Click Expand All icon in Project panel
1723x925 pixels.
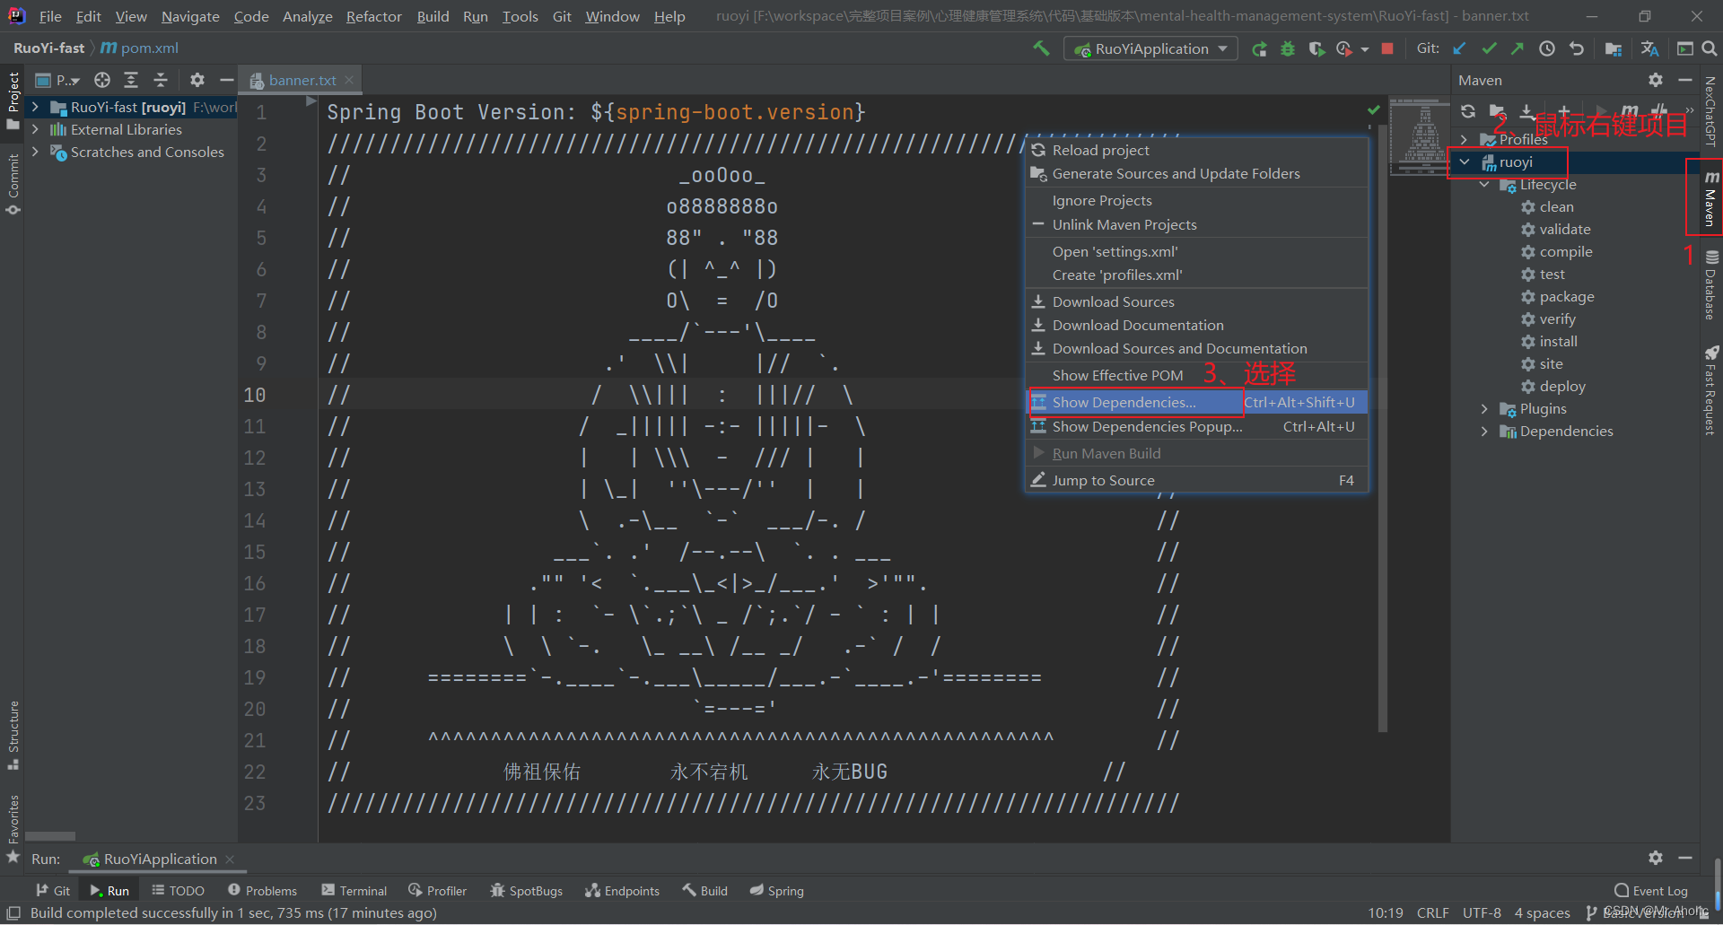point(131,80)
